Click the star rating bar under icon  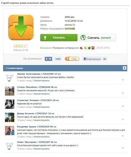tap(21, 46)
